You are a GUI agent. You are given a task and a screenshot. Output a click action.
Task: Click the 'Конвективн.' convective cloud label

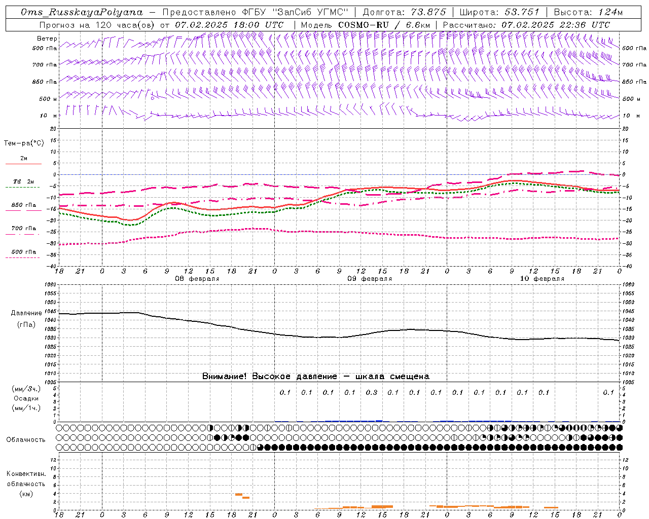pyautogui.click(x=26, y=474)
